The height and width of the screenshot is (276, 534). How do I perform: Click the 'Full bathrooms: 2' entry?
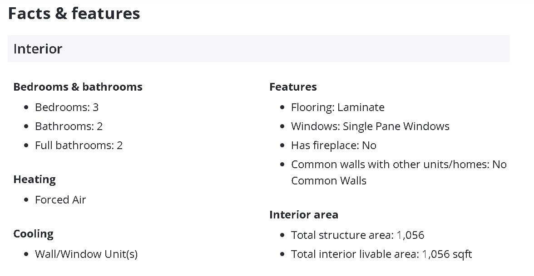point(79,145)
